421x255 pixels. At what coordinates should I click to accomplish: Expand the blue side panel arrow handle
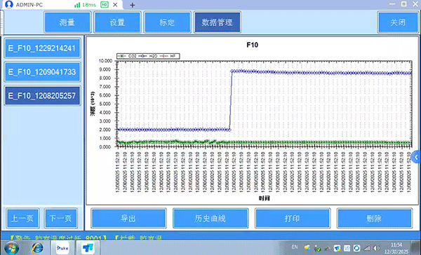pos(416,157)
